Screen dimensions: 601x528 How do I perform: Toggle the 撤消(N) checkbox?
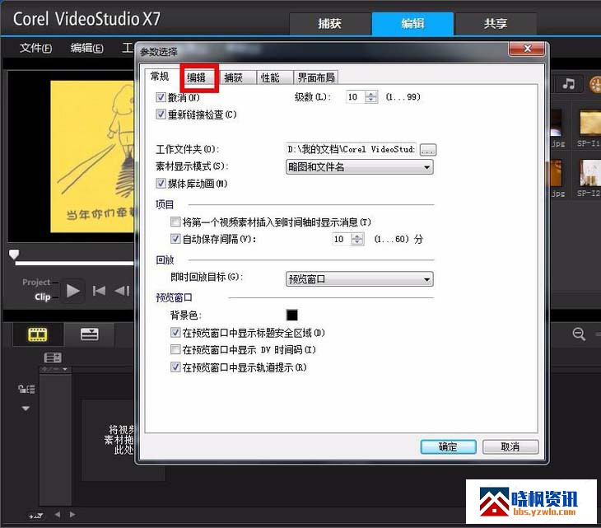coord(161,97)
